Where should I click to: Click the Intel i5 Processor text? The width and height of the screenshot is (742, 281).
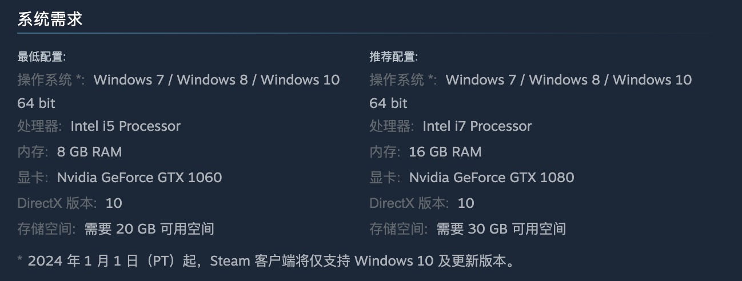click(125, 126)
